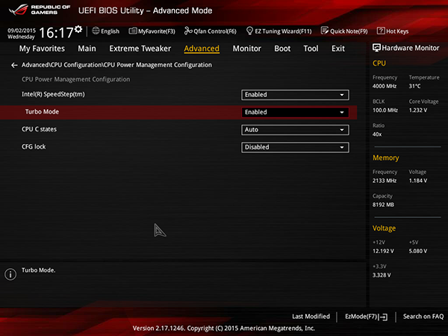Click the BCLK 100.0 MHz value

click(385, 110)
